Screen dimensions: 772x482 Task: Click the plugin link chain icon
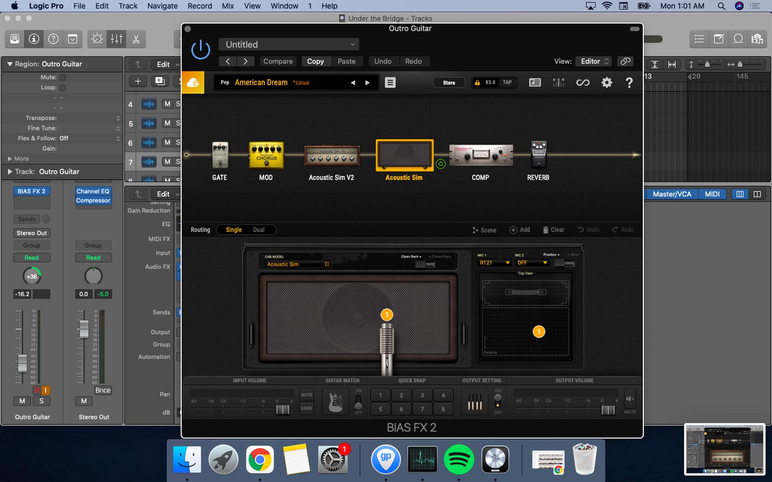coord(625,61)
